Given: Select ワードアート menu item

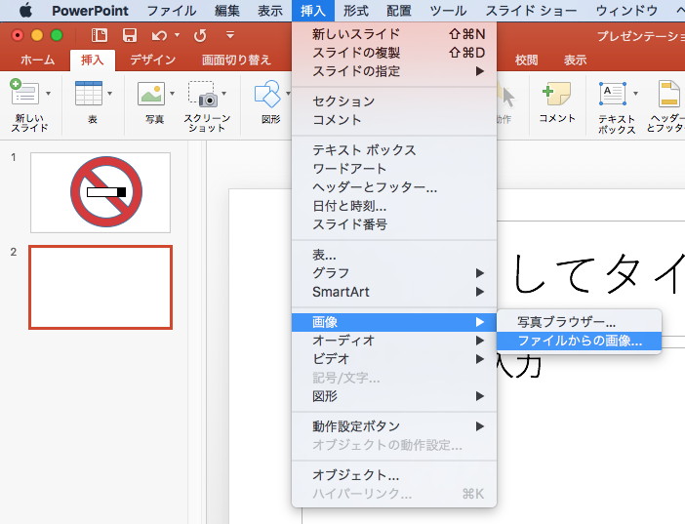Looking at the screenshot, I should [x=394, y=169].
